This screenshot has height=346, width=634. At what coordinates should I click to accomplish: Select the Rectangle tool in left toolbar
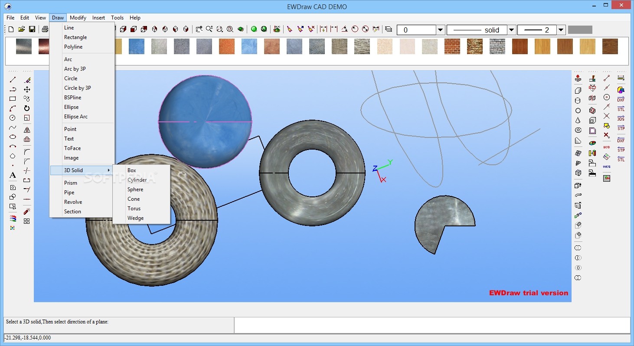pos(13,99)
